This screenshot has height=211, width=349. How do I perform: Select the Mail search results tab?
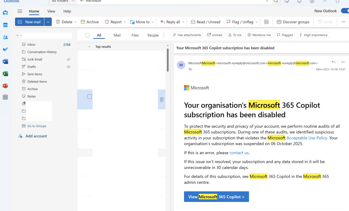117,35
